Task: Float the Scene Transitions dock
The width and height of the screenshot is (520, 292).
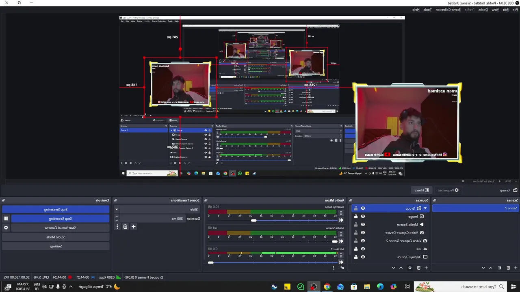Action: point(115,200)
